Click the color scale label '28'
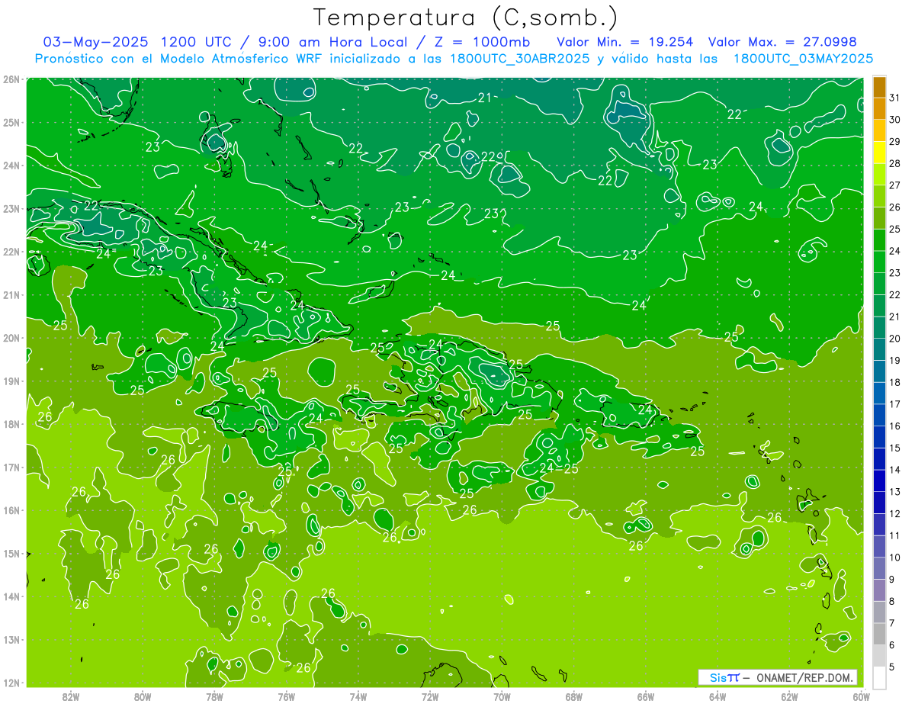915x707 pixels. (895, 163)
